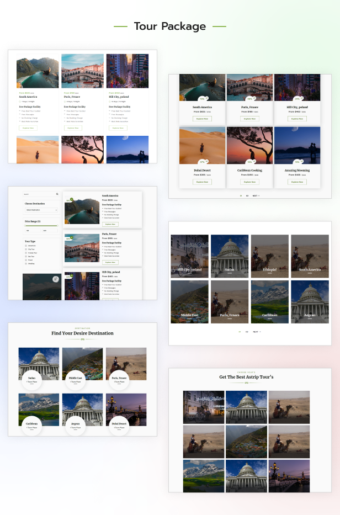Go to page 02 below the overlay destination tiles
This screenshot has height=515, width=340.
tap(247, 332)
